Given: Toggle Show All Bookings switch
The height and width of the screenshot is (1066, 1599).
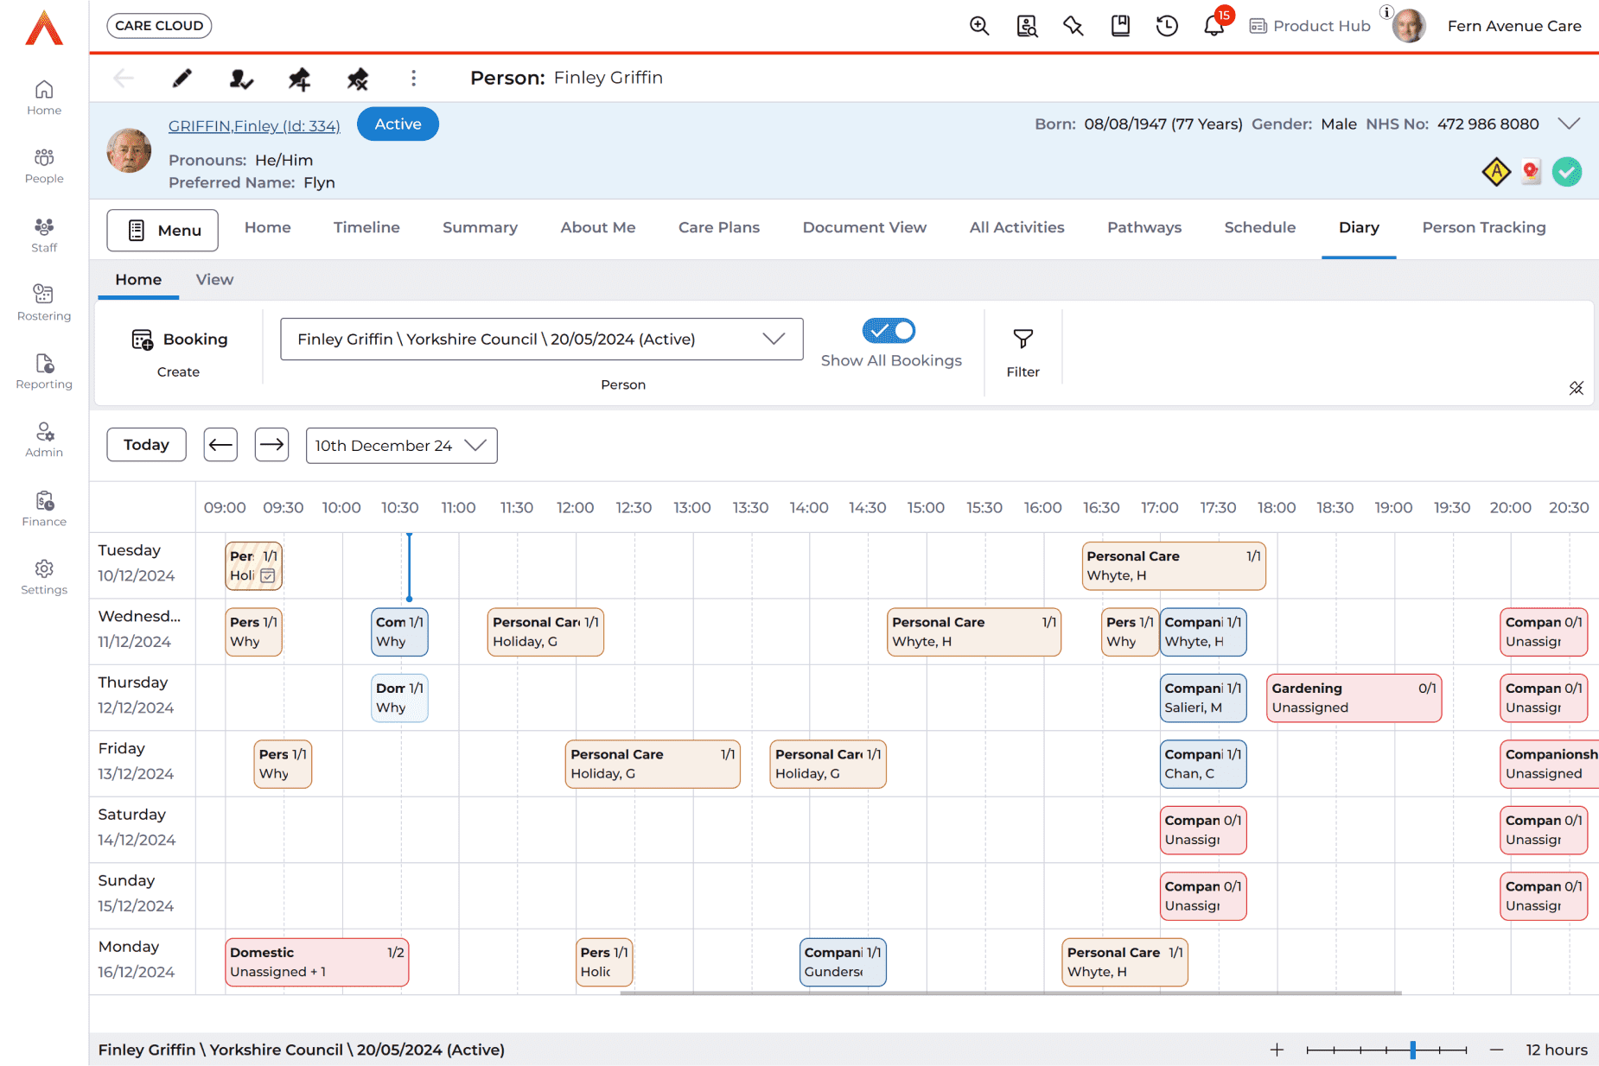Looking at the screenshot, I should 889,331.
